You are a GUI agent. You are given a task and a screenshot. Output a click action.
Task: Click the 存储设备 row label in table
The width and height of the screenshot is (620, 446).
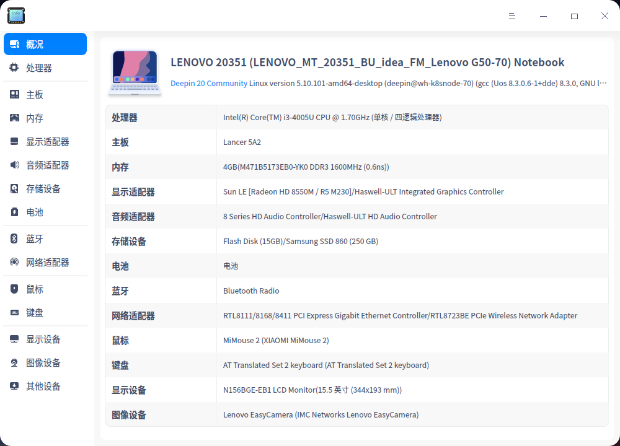(128, 242)
